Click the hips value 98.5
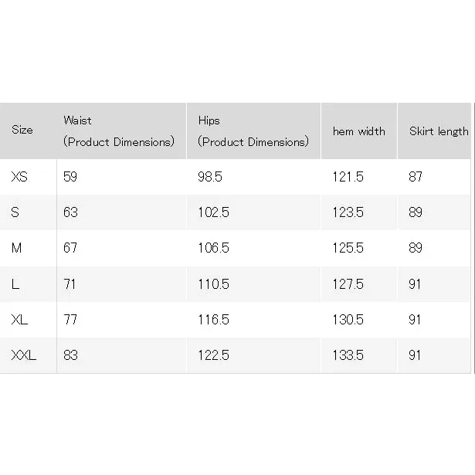Screen dimensions: 475x475 click(x=210, y=177)
